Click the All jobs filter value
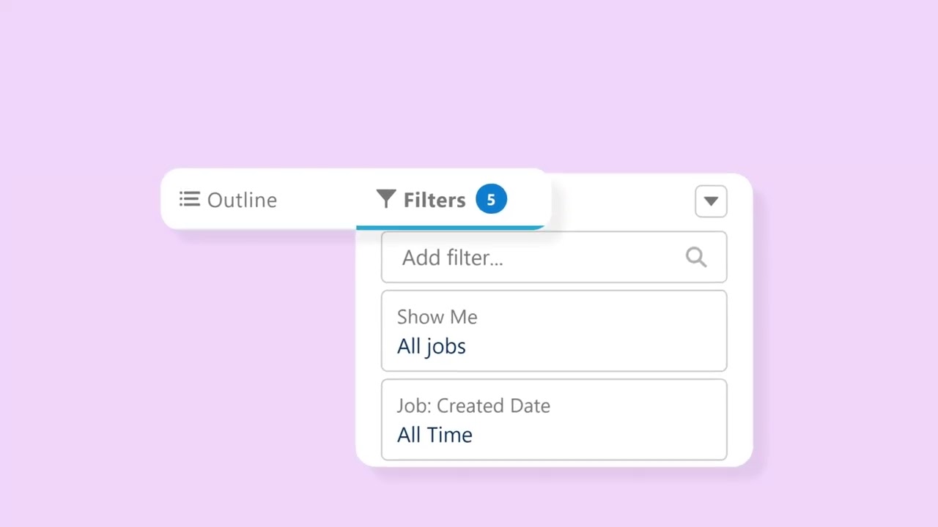The width and height of the screenshot is (938, 527). pos(432,346)
